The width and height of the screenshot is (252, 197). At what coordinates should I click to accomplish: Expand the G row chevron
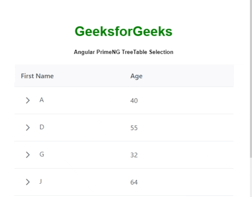[28, 155]
